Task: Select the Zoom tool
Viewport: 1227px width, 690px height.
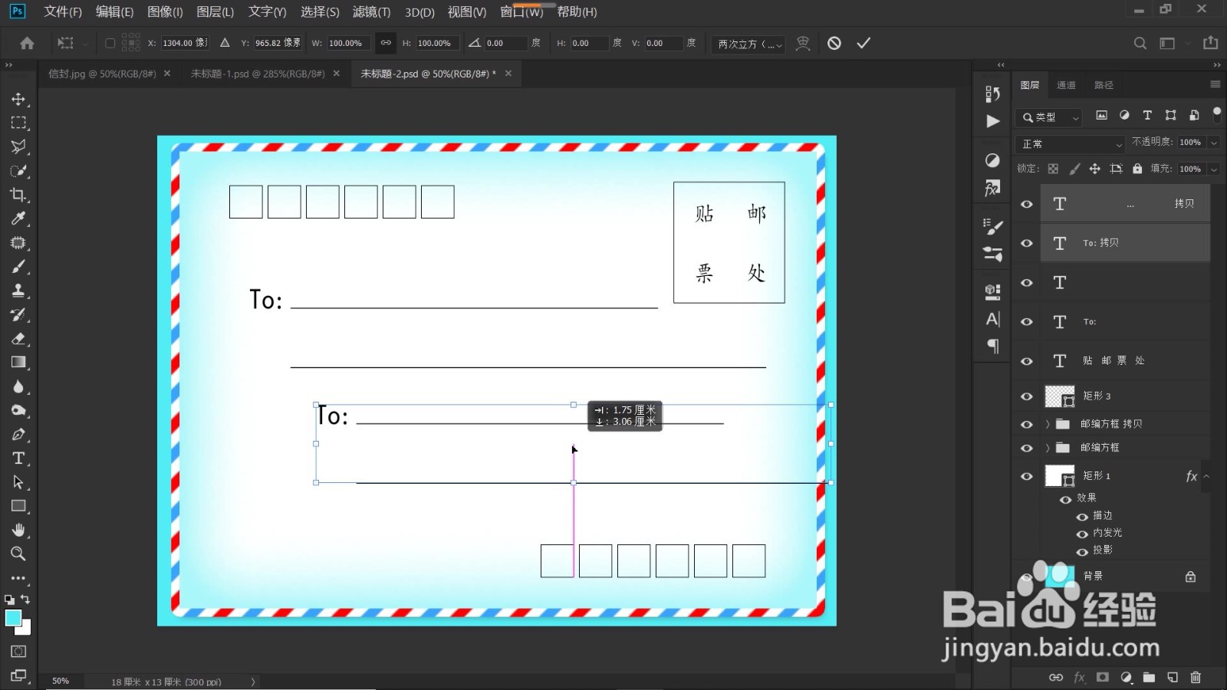Action: [x=18, y=554]
